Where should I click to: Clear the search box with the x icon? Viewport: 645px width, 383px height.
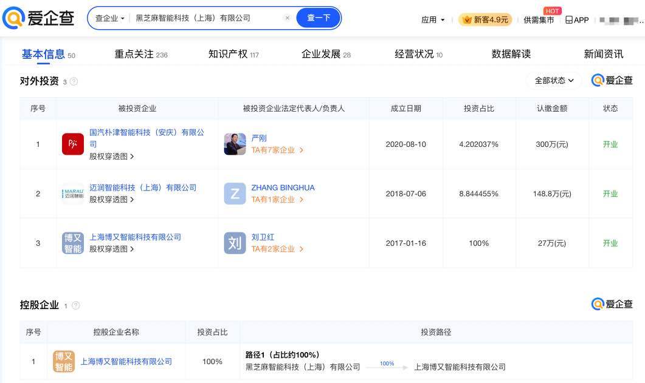point(288,18)
